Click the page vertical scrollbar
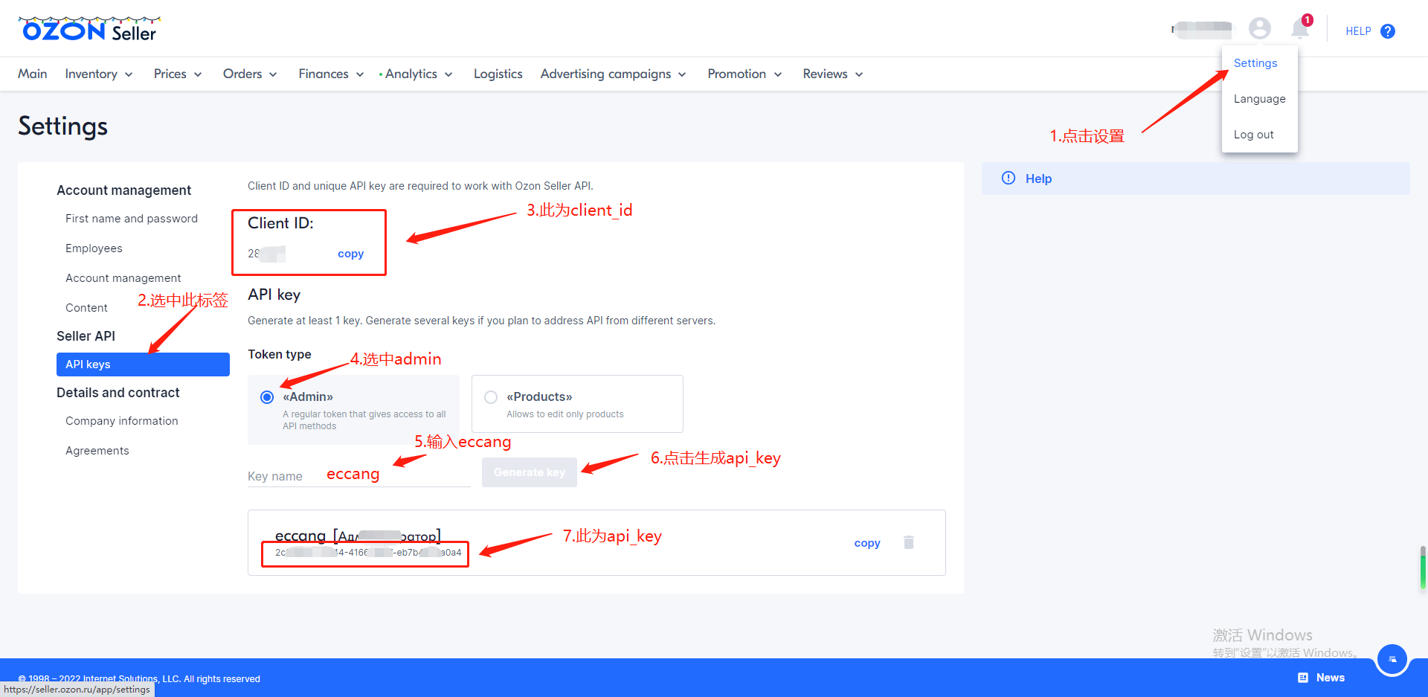The width and height of the screenshot is (1428, 697). point(1423,568)
